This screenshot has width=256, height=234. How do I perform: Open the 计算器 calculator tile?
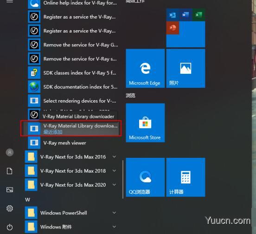[186, 177]
